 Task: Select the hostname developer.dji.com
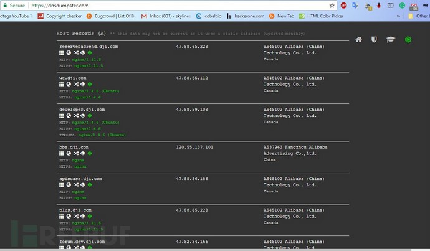[82, 110]
